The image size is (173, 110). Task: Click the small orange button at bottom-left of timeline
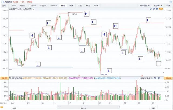[x=2, y=107]
